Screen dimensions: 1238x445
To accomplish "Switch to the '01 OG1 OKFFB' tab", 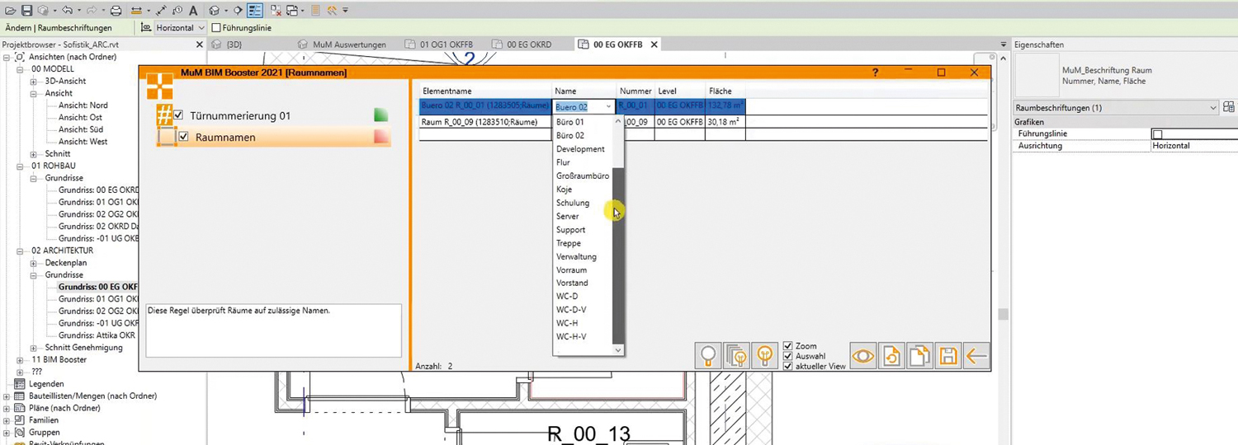I will coord(444,44).
